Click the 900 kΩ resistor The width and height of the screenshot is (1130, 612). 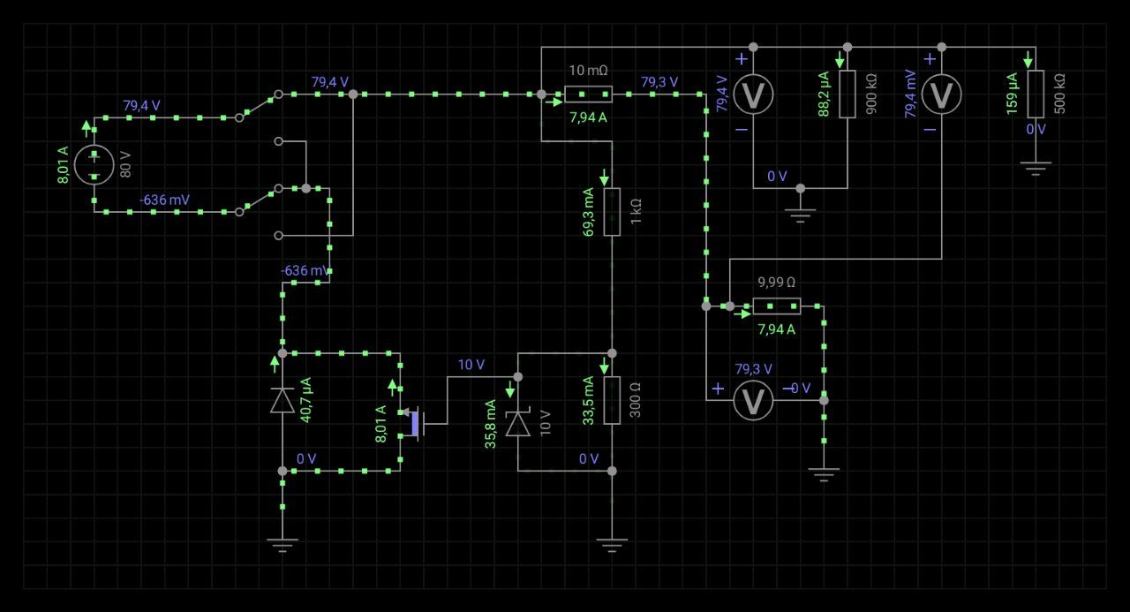(x=847, y=94)
